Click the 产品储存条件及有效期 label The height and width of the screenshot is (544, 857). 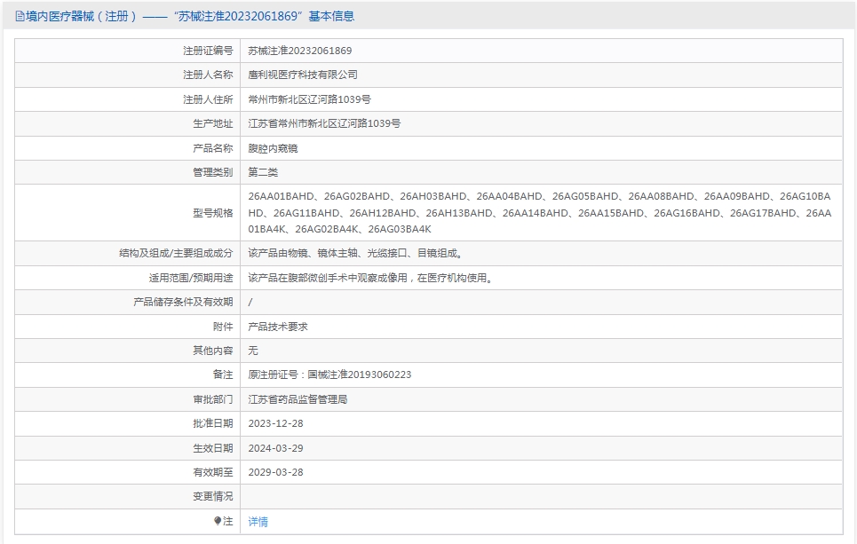point(183,302)
